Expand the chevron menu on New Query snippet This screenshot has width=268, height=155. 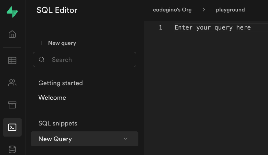[x=126, y=139]
